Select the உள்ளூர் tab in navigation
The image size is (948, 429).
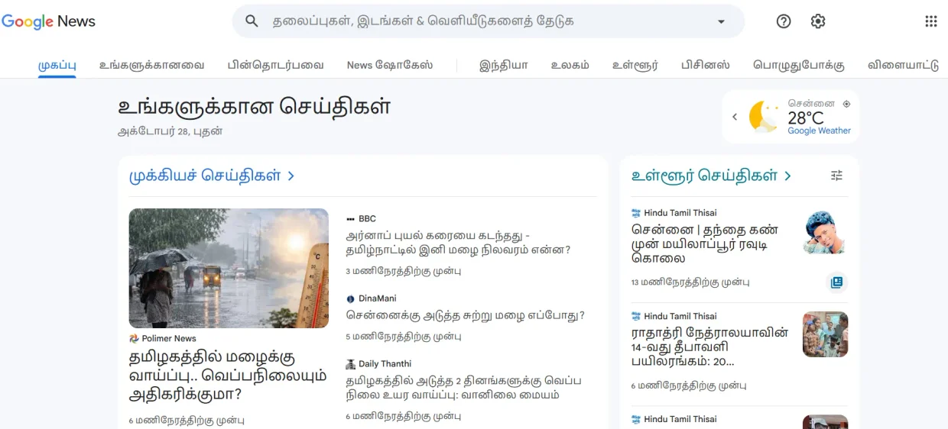(x=635, y=65)
